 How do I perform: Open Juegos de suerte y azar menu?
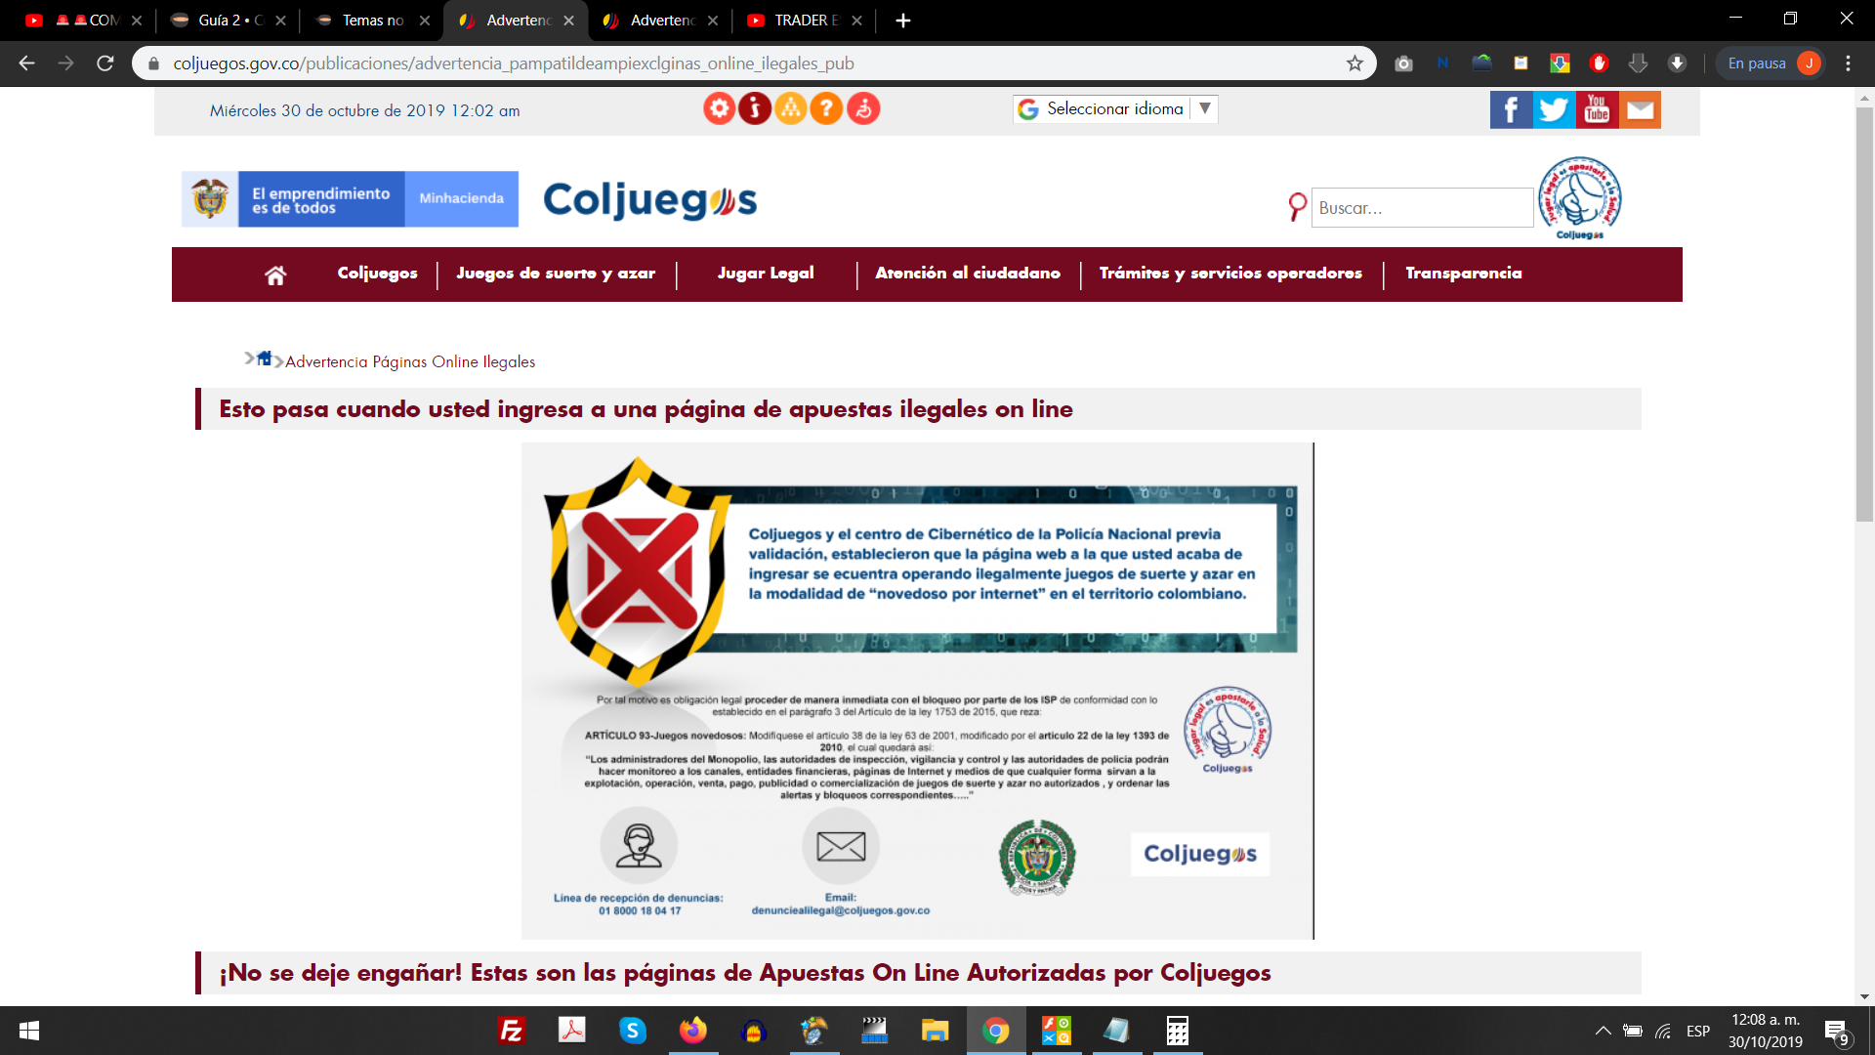[x=556, y=274]
